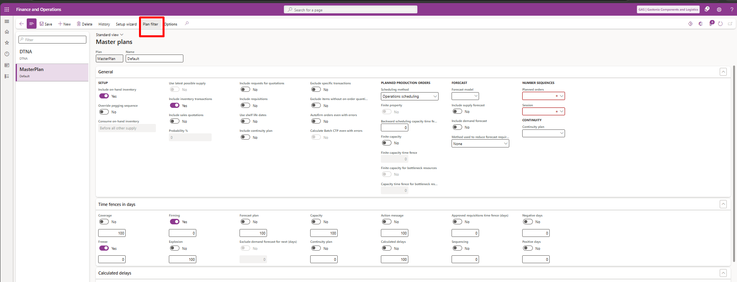737x282 pixels.
Task: Click the Positive days field
Action: [536, 259]
